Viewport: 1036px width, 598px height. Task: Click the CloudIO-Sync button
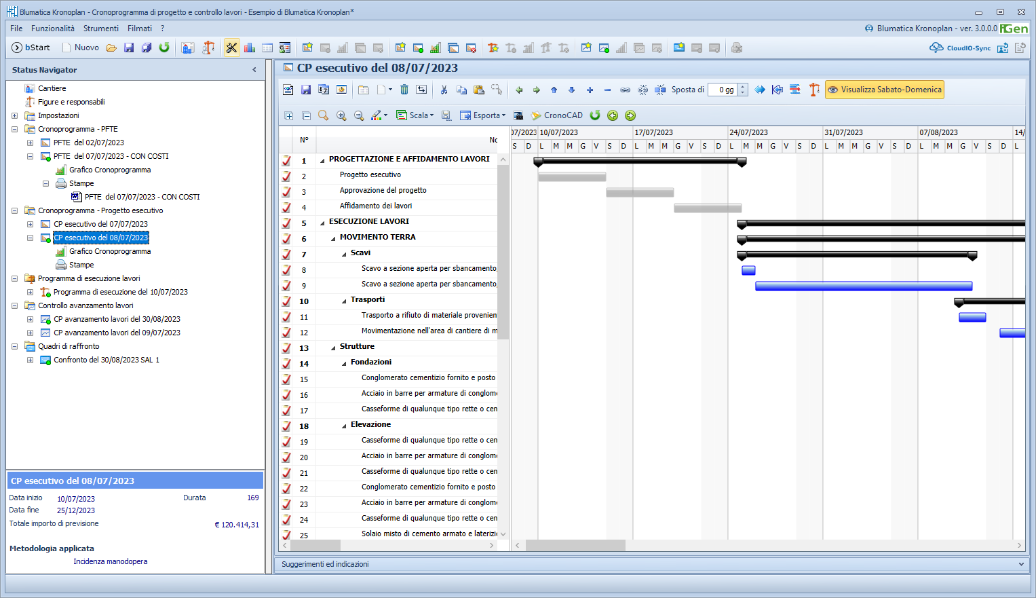pos(960,48)
